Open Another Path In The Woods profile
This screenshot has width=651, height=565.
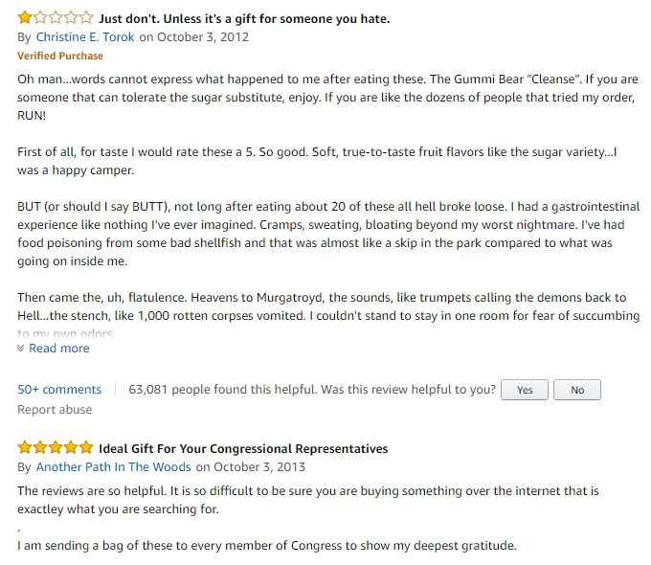114,467
